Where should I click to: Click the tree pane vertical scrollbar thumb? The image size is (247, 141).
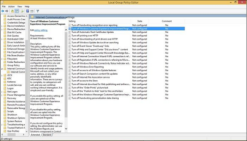(26, 76)
